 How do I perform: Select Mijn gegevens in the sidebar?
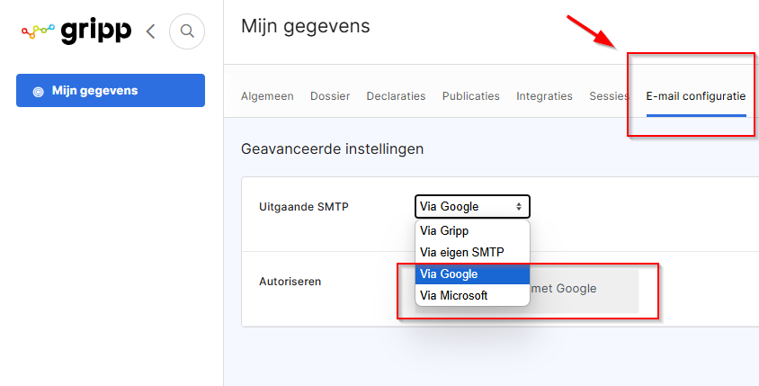pos(111,91)
